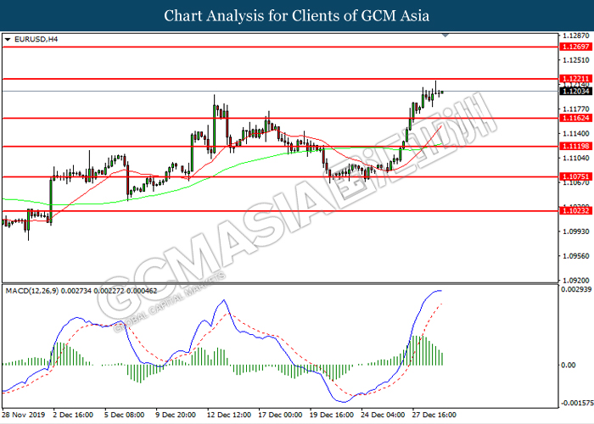Viewport: 594px width, 424px height.
Task: Click the triangle arrow beside EURUSD,H4
Action: click(x=8, y=39)
